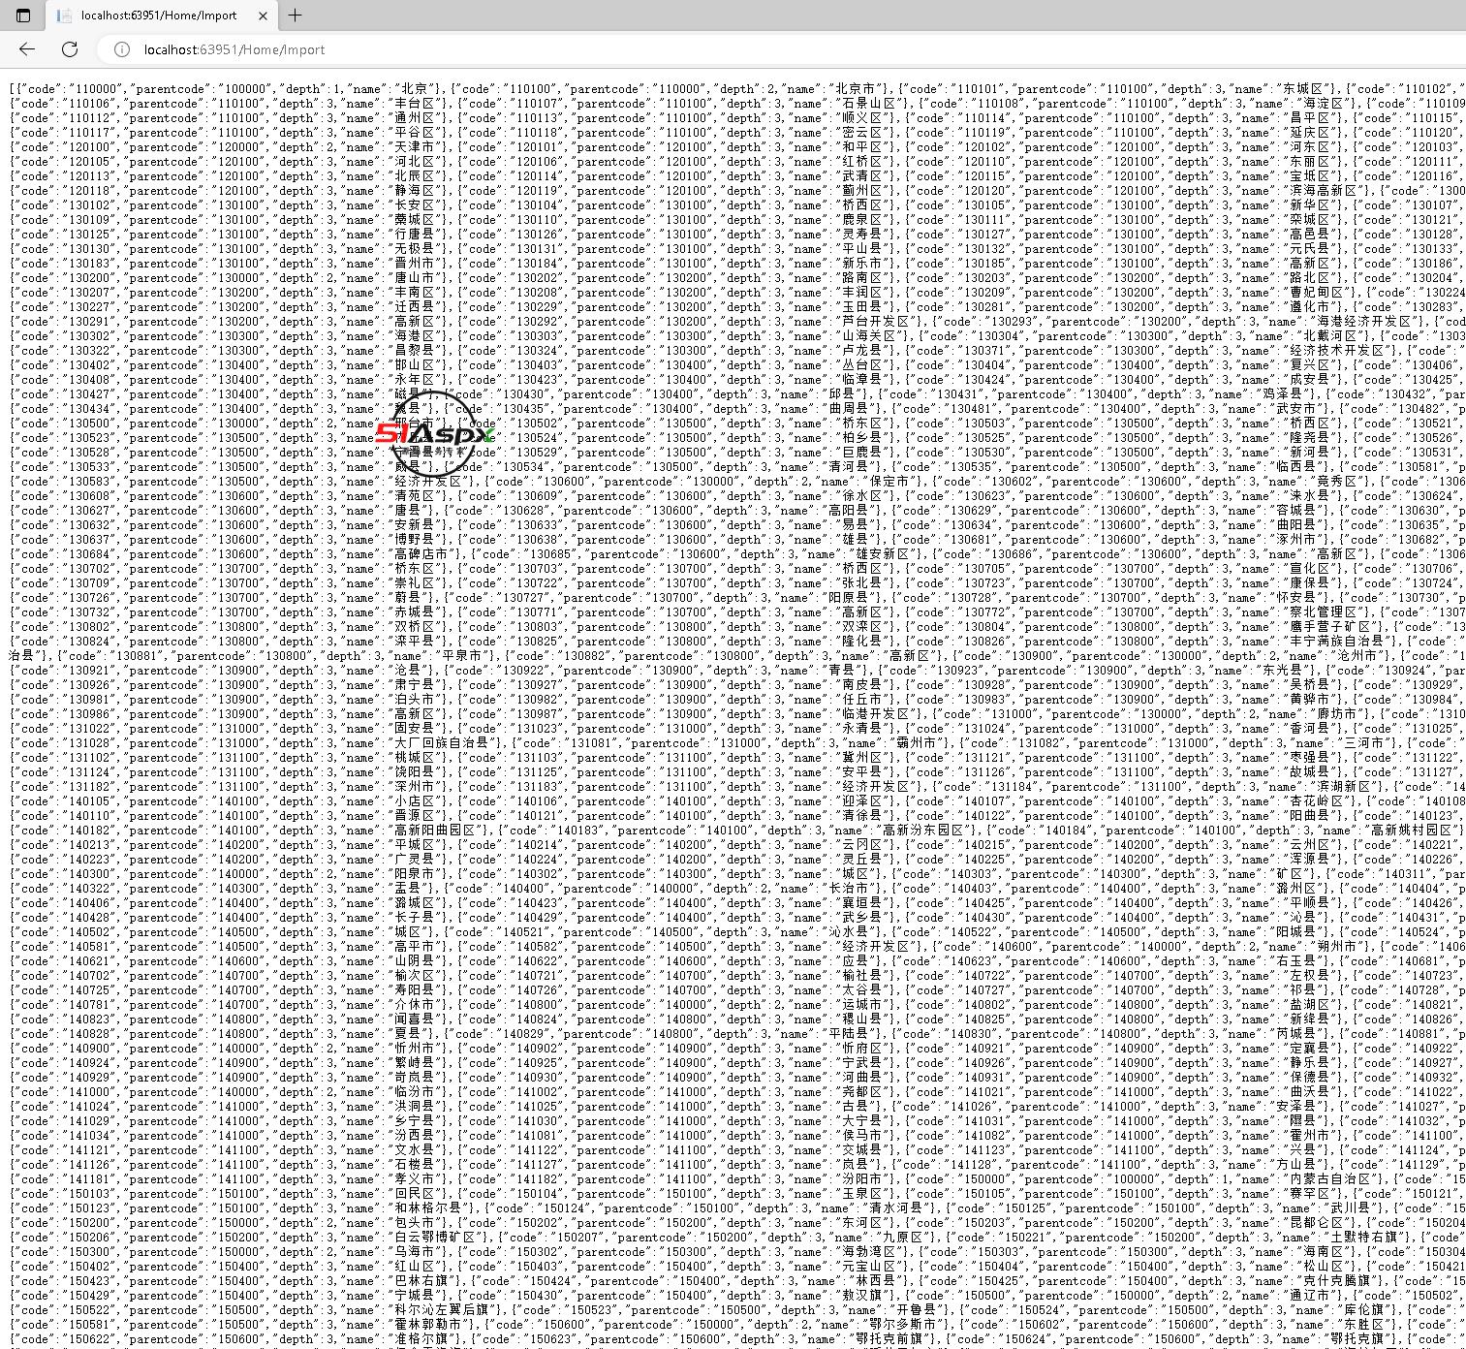This screenshot has width=1466, height=1349.
Task: Click the name "小店区"
Action: point(417,801)
